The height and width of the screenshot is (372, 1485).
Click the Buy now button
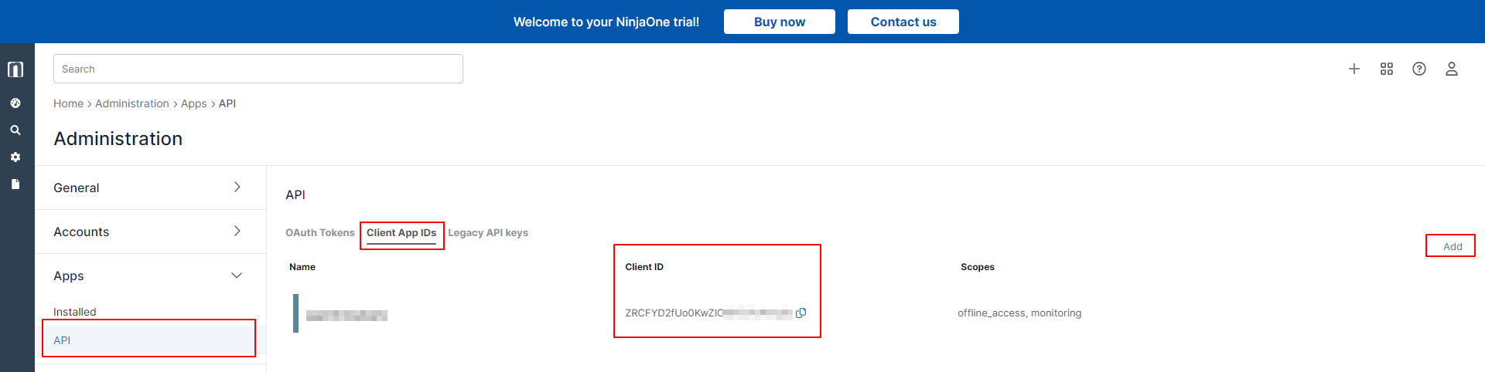[x=780, y=22]
